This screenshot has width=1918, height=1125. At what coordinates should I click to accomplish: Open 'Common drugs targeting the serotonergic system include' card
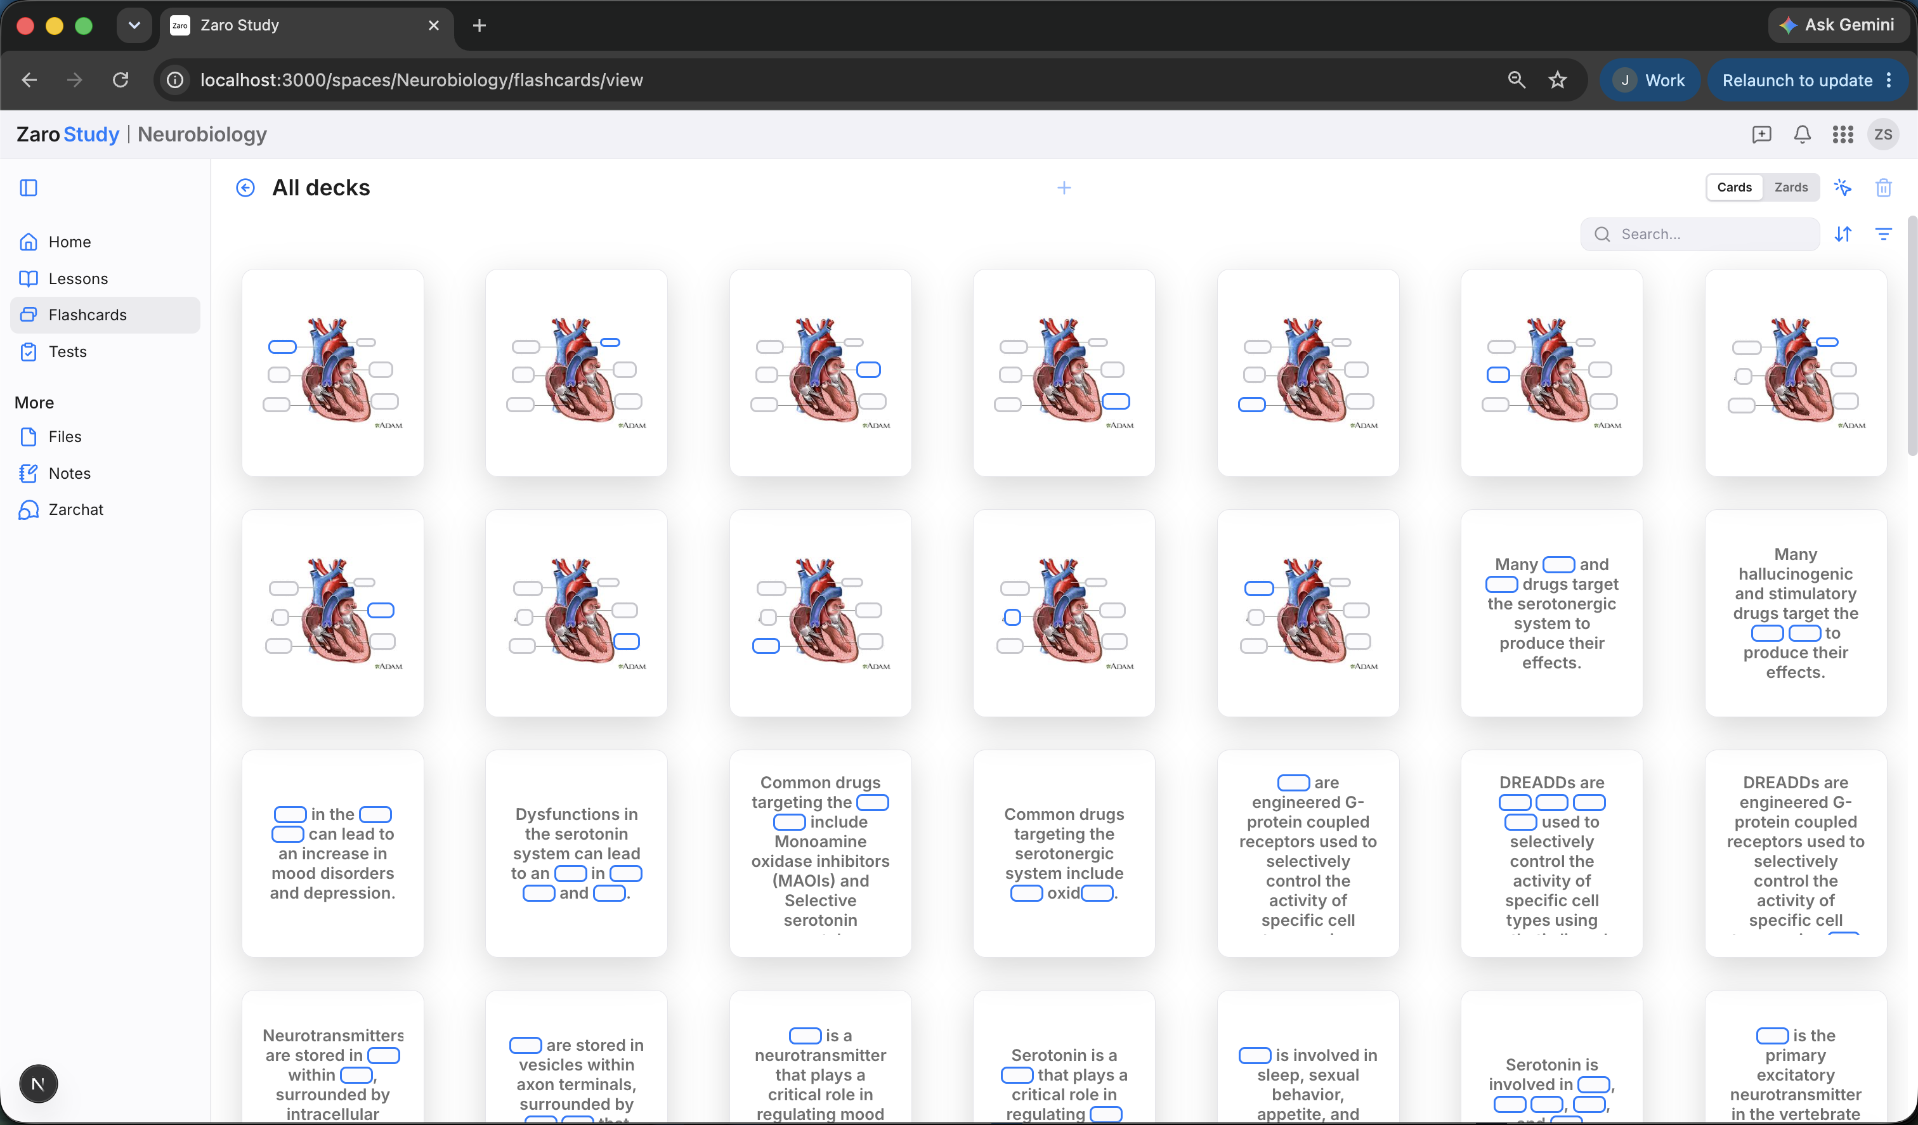tap(1064, 854)
